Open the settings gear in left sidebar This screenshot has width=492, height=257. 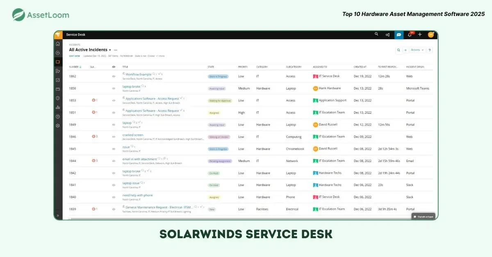(x=58, y=126)
